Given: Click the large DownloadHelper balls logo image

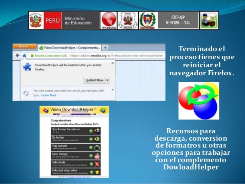Looking at the screenshot, I should coord(199,101).
